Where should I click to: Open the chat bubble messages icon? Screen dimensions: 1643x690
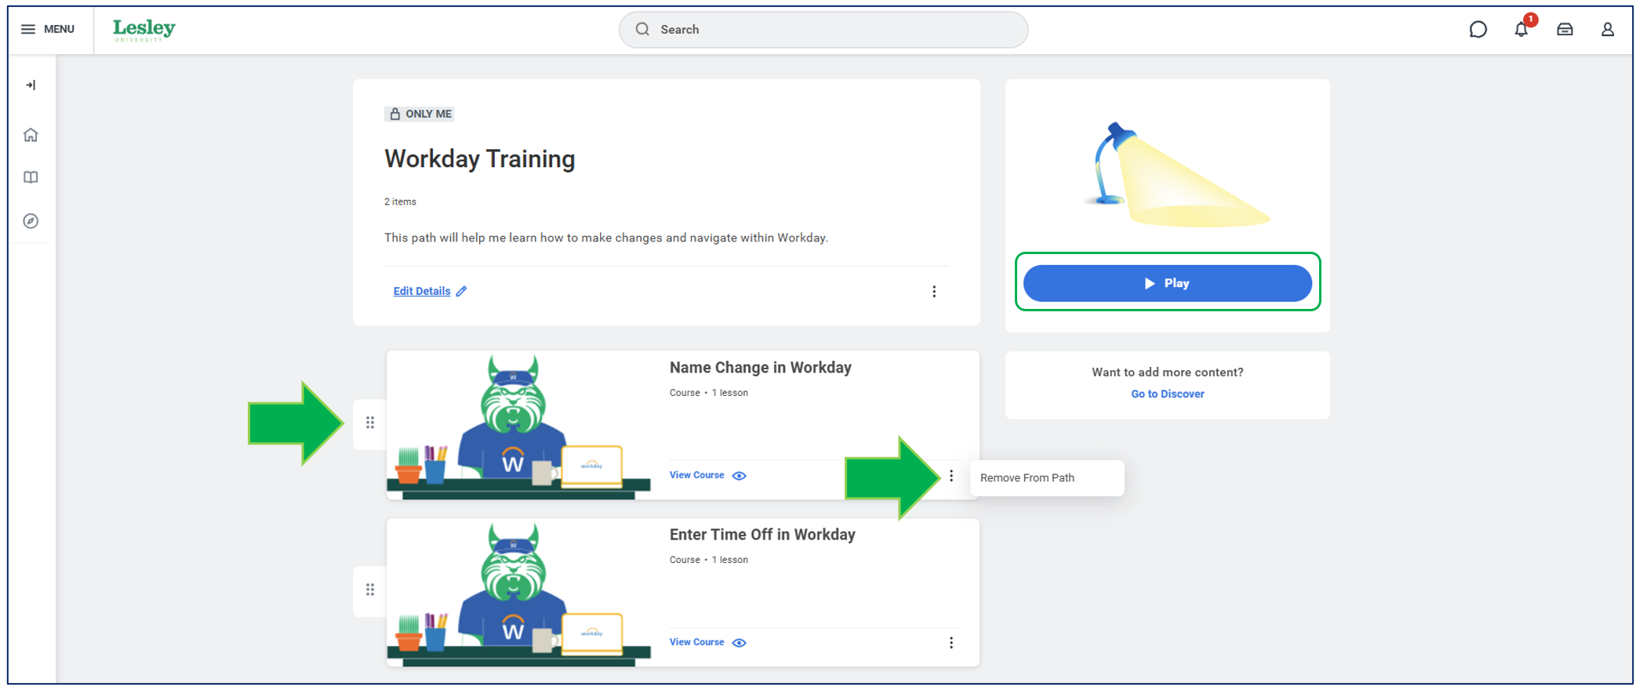pyautogui.click(x=1478, y=29)
